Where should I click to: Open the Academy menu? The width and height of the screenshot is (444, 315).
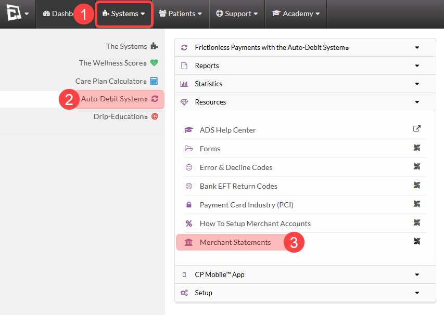[x=296, y=14]
